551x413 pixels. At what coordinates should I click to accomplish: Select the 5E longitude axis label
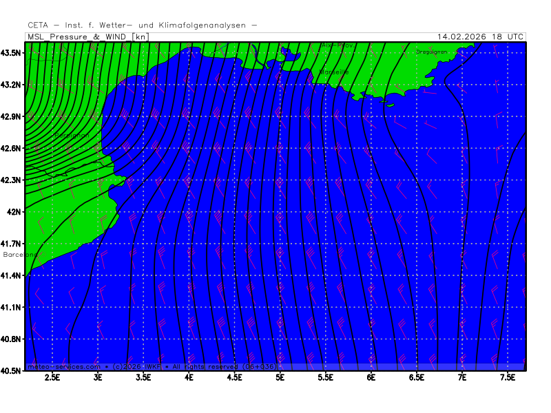click(x=280, y=377)
